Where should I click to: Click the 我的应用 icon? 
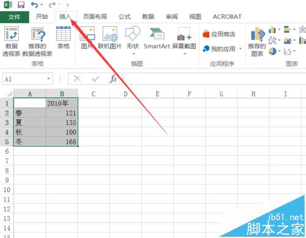pyautogui.click(x=206, y=49)
